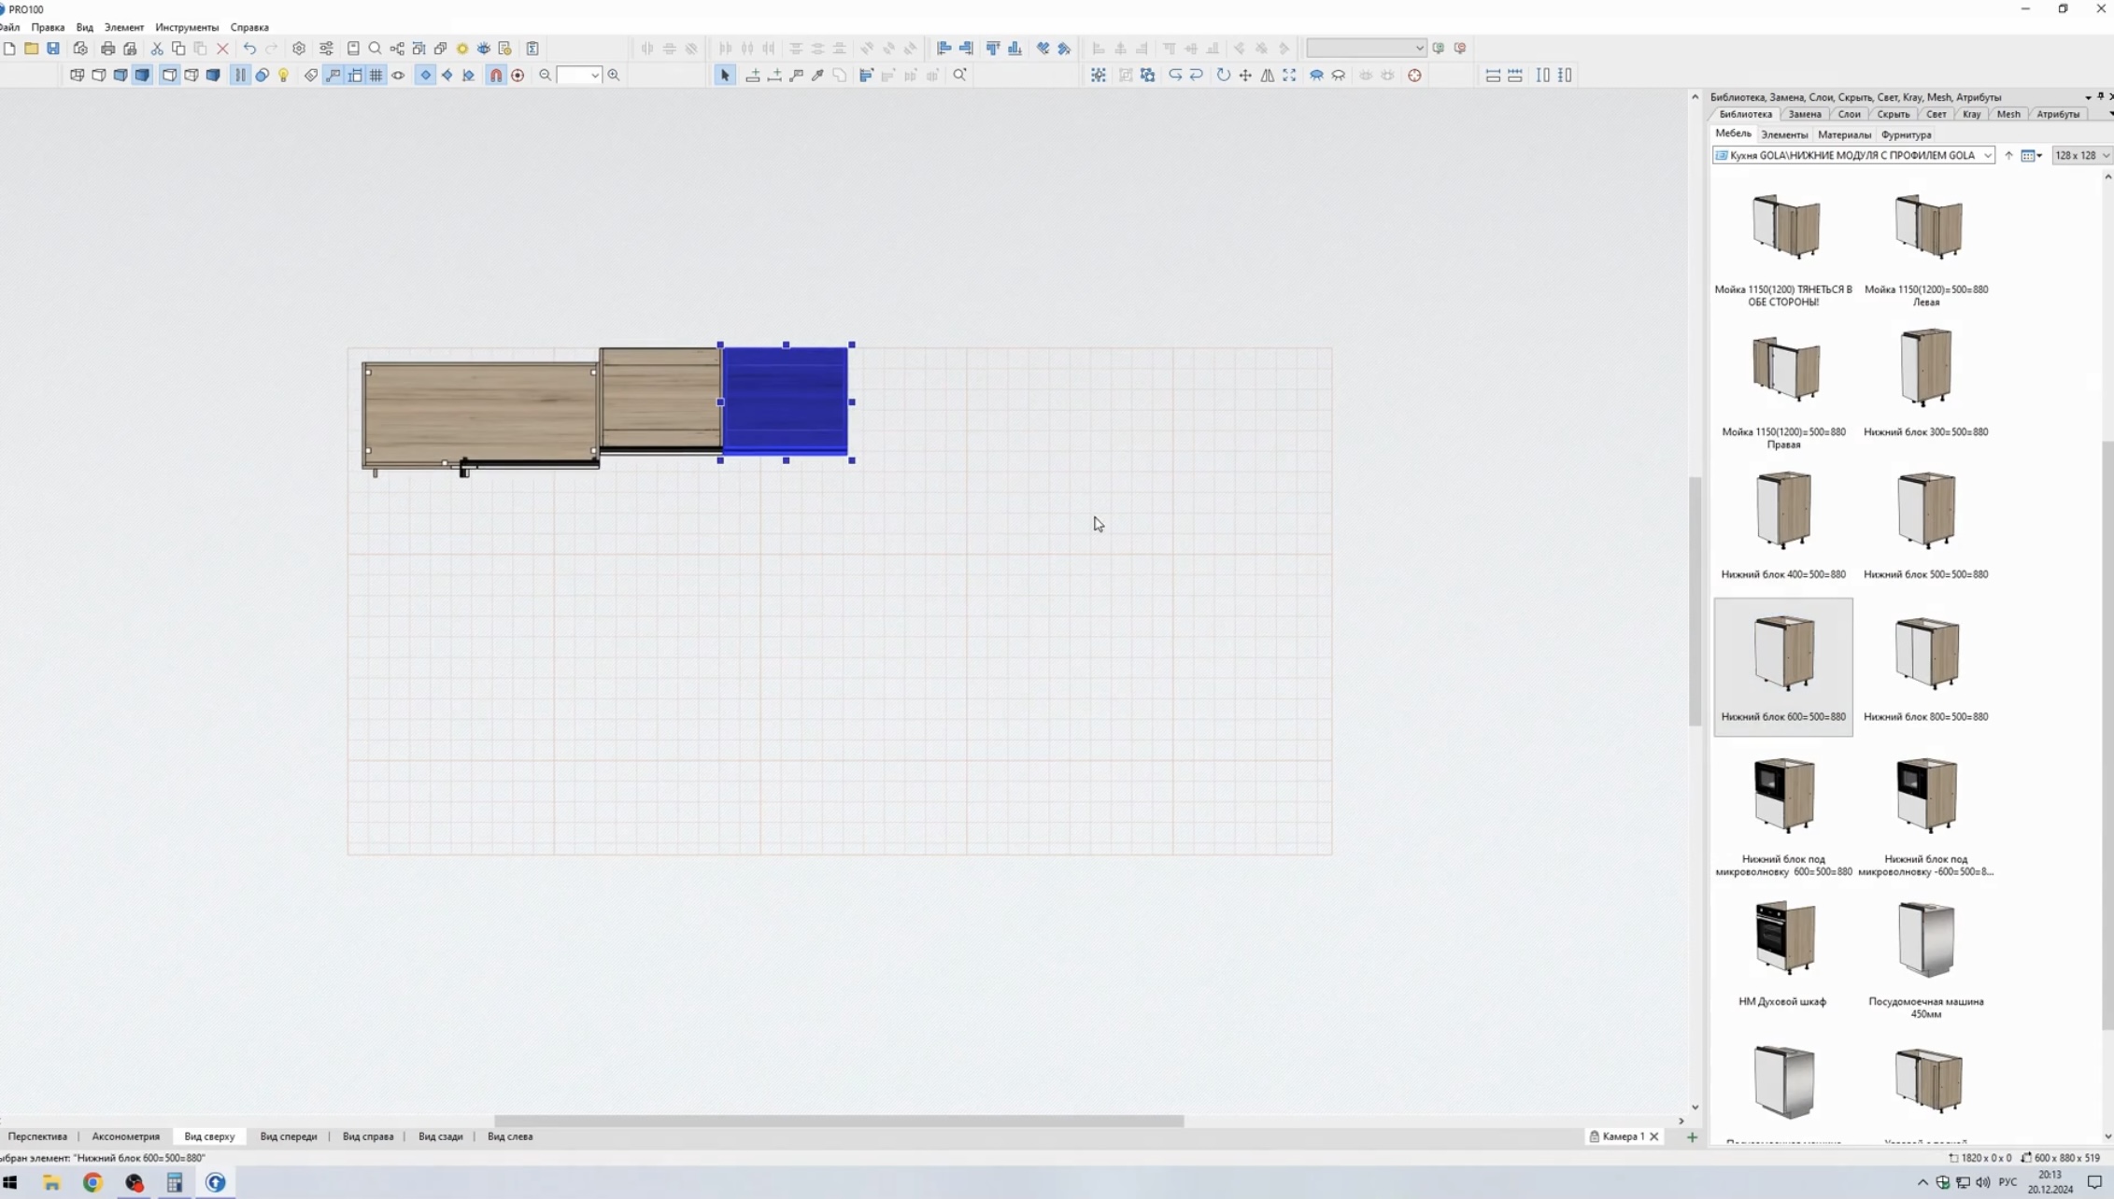Select the arrow pointer tool

[x=725, y=76]
